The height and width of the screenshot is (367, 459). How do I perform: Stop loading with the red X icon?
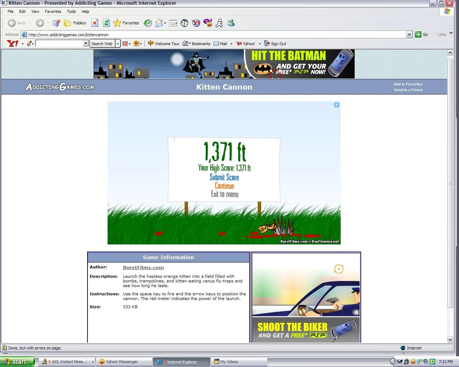point(95,23)
